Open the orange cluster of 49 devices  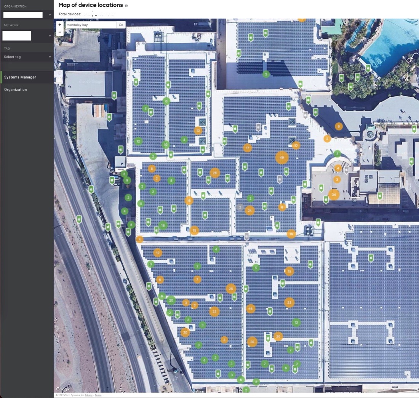point(282,157)
